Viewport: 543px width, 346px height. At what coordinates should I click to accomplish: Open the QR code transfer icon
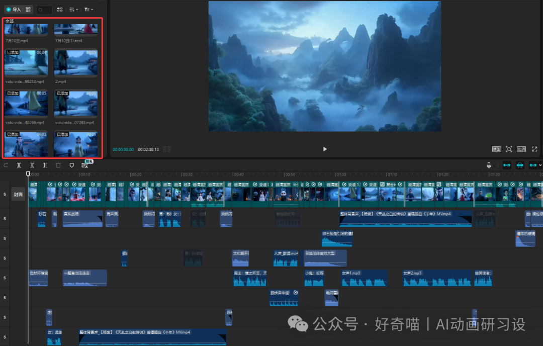coord(28,9)
